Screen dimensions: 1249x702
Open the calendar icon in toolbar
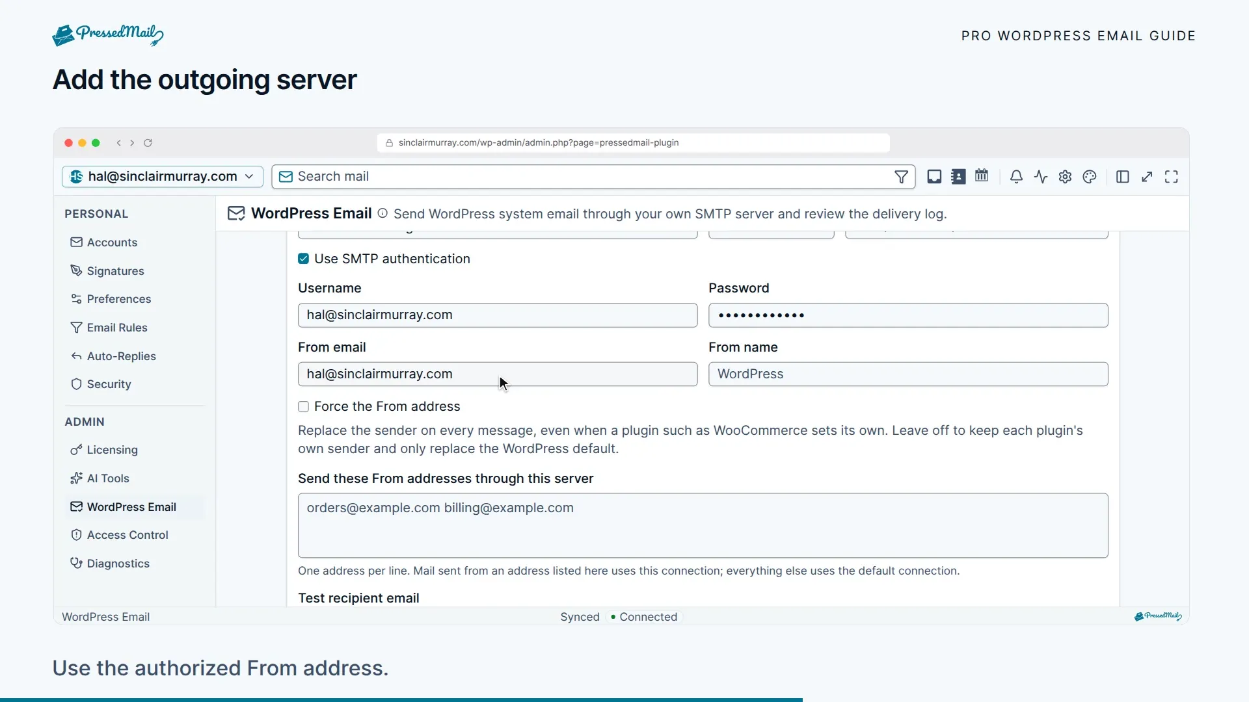point(982,176)
